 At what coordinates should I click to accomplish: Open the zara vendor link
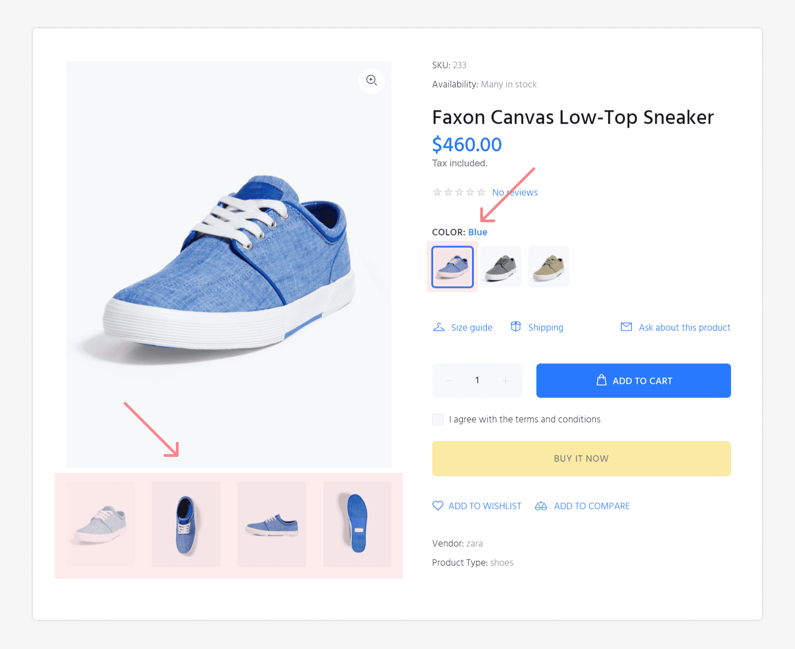(474, 543)
